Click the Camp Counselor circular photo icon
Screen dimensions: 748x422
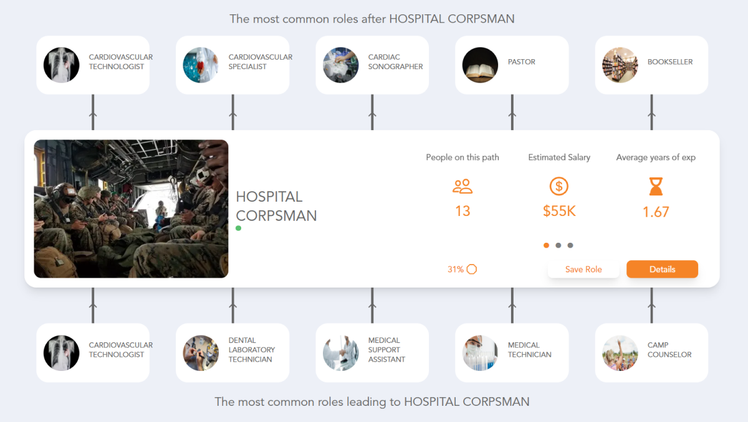point(620,352)
